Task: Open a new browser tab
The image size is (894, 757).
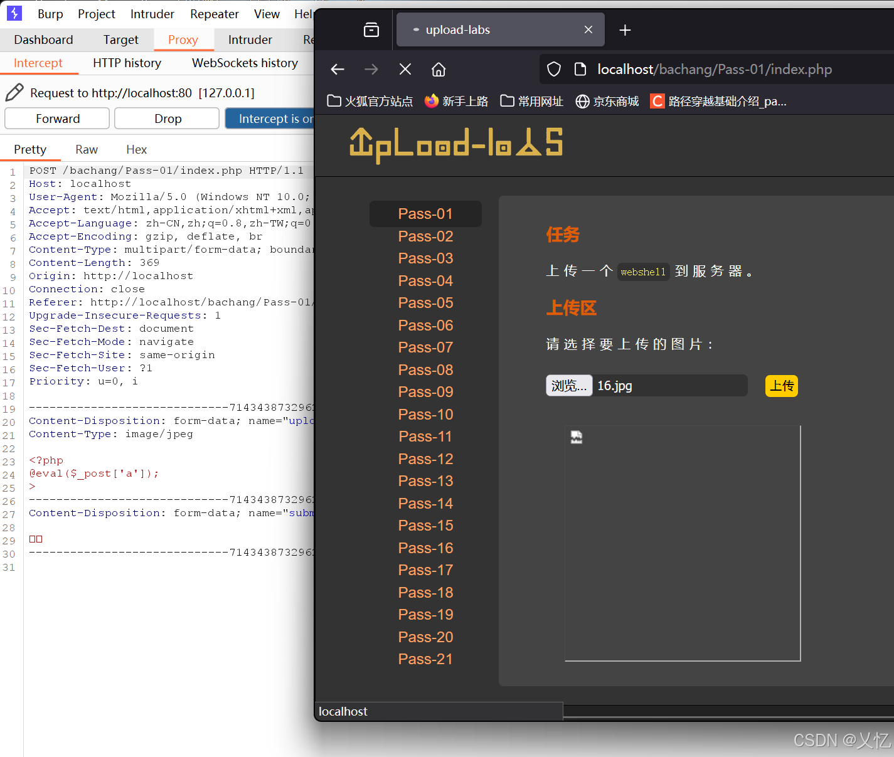Action: (625, 29)
